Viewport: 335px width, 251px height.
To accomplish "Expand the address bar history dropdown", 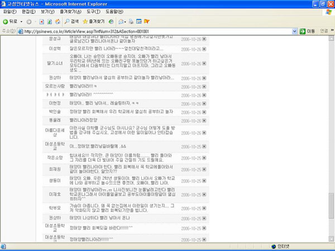I will [295, 31].
